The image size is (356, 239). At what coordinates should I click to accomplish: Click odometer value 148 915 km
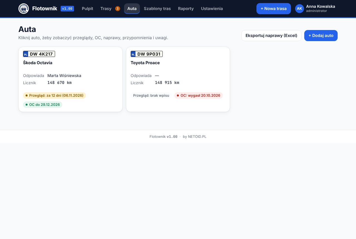(x=167, y=83)
